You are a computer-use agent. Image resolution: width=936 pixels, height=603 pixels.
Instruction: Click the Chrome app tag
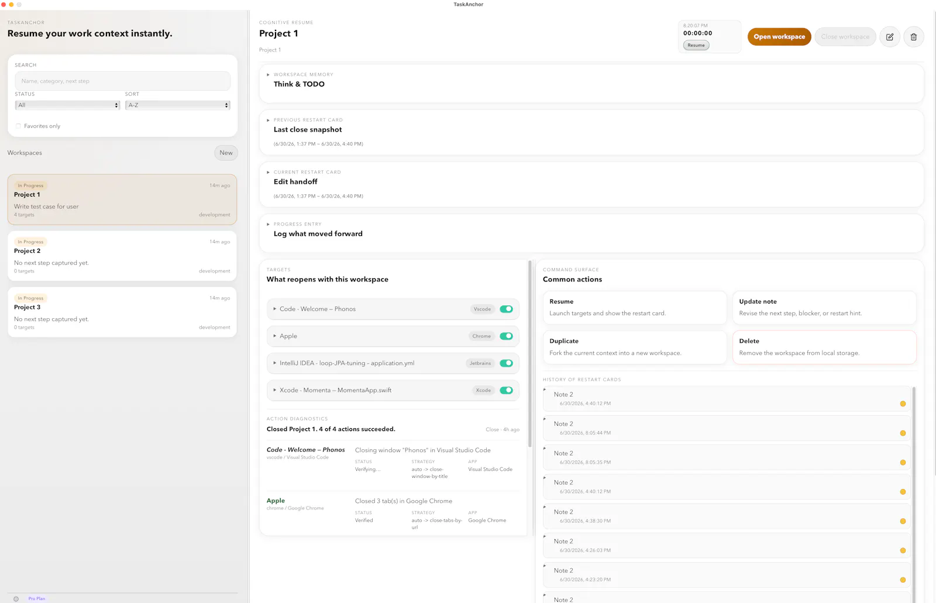point(481,336)
